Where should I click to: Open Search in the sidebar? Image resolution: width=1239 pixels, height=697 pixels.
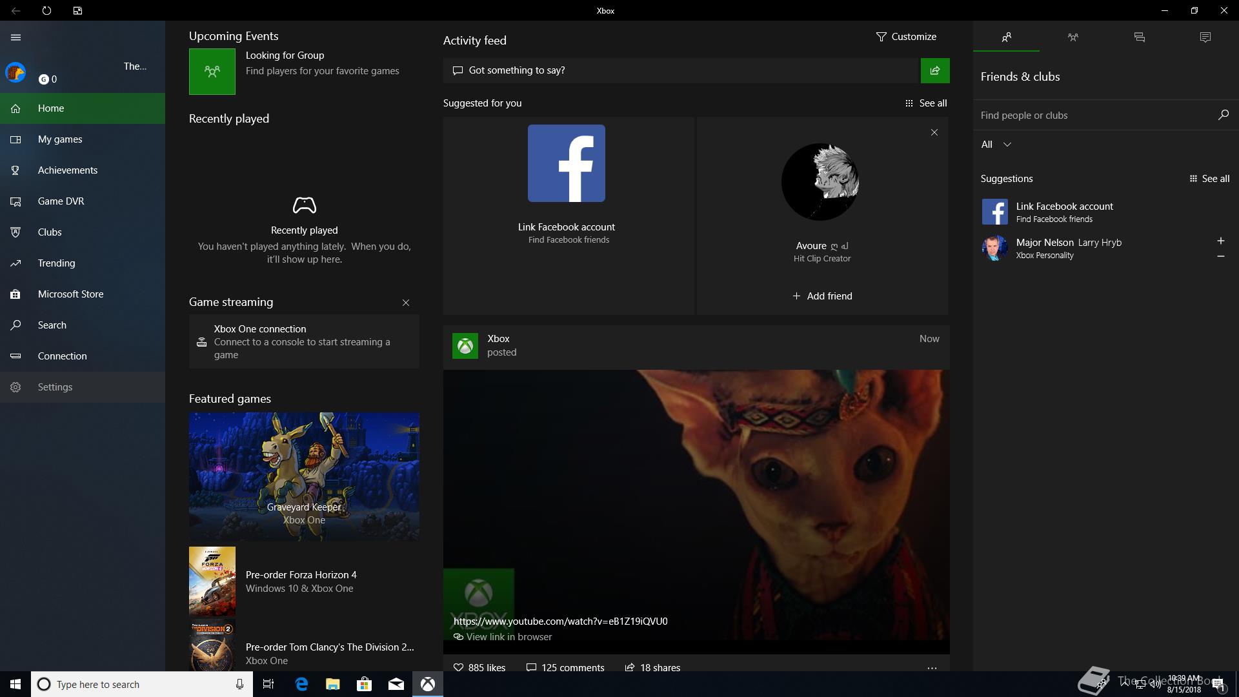(83, 325)
